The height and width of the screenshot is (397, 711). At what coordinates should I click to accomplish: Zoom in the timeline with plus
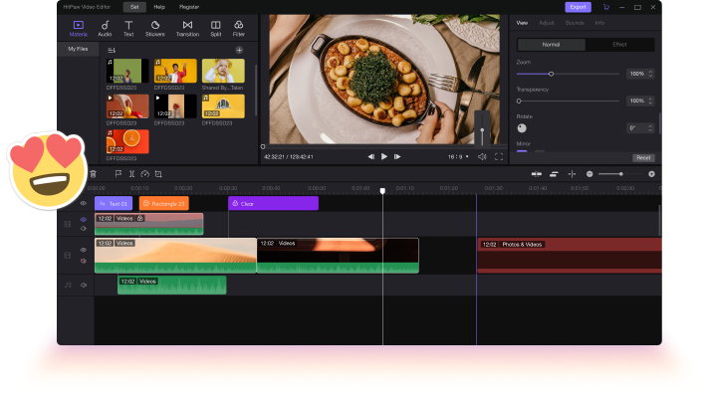(x=651, y=174)
